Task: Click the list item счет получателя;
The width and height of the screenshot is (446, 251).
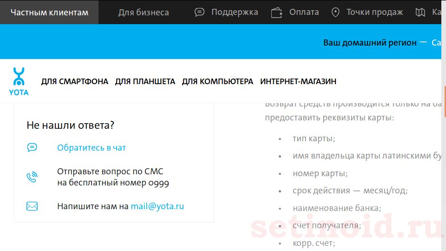Action: point(327,225)
